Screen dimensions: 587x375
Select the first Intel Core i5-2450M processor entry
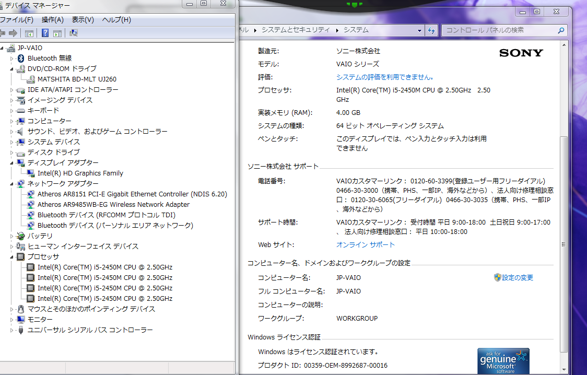(x=105, y=267)
